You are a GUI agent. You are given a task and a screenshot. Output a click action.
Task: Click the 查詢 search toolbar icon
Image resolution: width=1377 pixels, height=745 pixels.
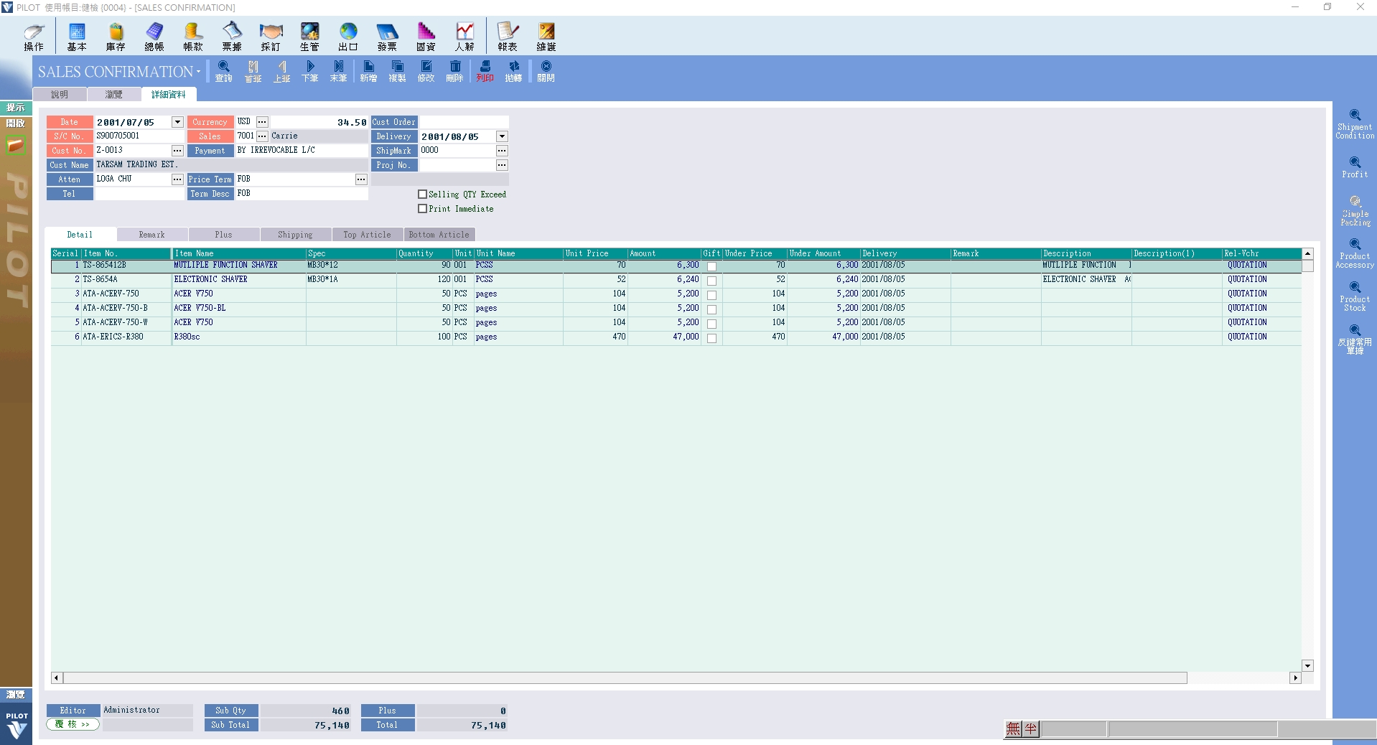[223, 71]
